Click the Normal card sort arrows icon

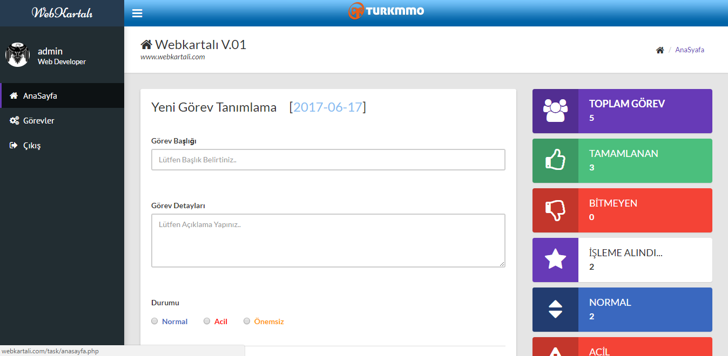[x=555, y=309]
